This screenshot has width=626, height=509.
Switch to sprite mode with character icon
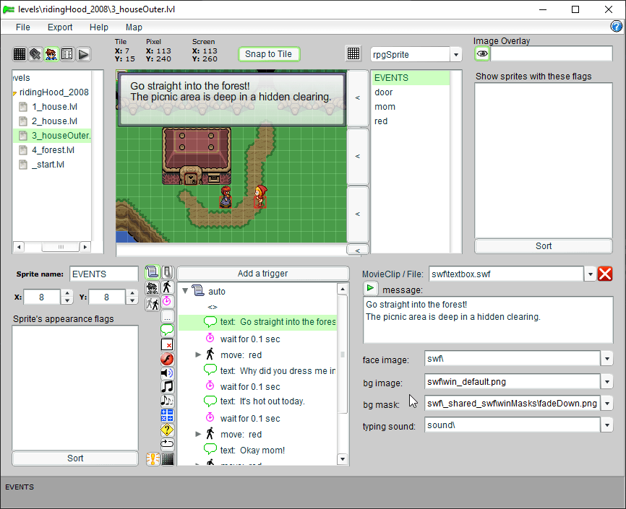(51, 54)
